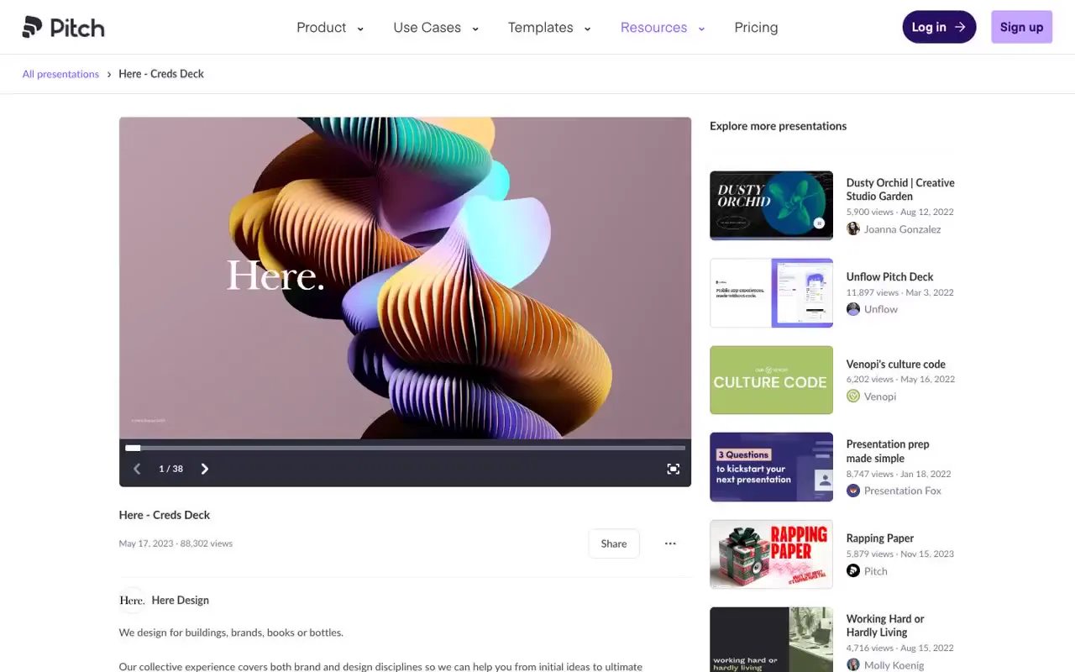Click the May 17, 2023 · 88,302 views text

point(176,543)
